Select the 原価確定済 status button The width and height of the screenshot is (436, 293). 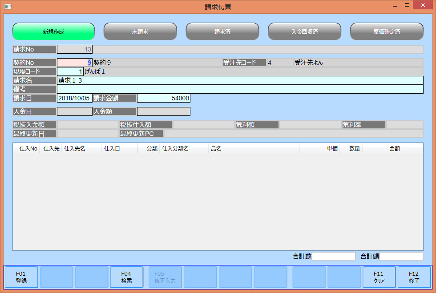386,32
